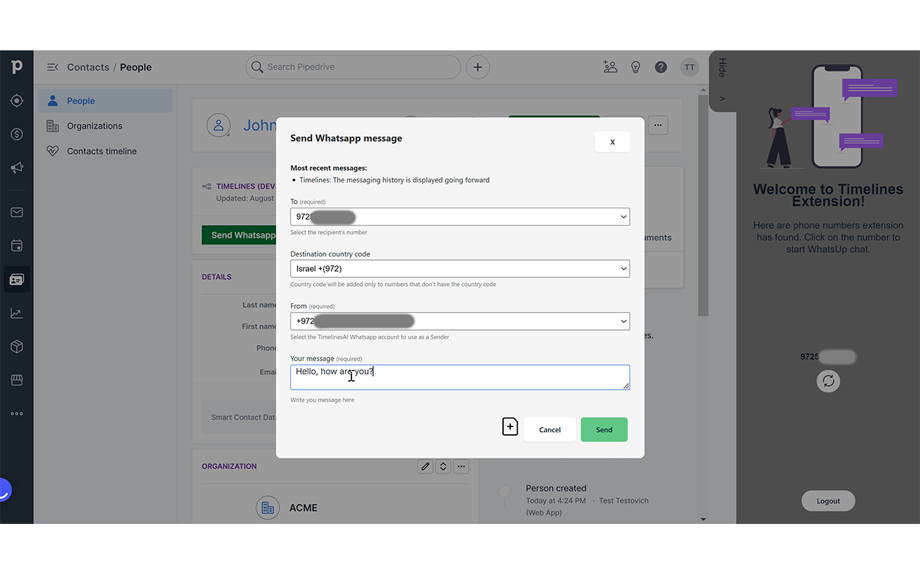Screen dimensions: 920x575
Task: Click the collapse arrows in Organization section
Action: pyautogui.click(x=443, y=466)
